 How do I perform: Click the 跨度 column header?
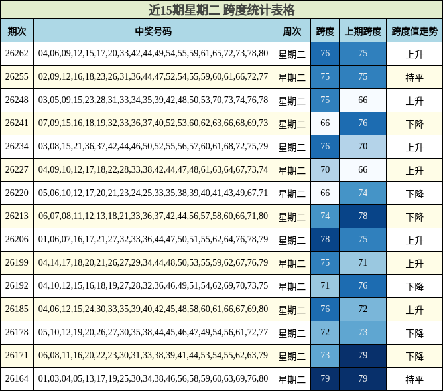[x=325, y=31]
